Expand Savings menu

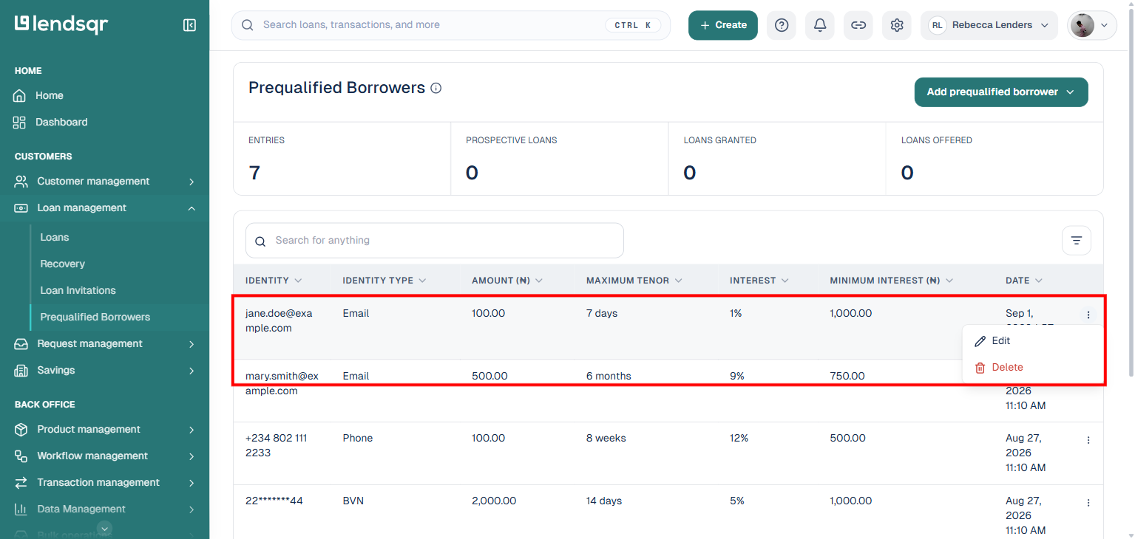105,371
